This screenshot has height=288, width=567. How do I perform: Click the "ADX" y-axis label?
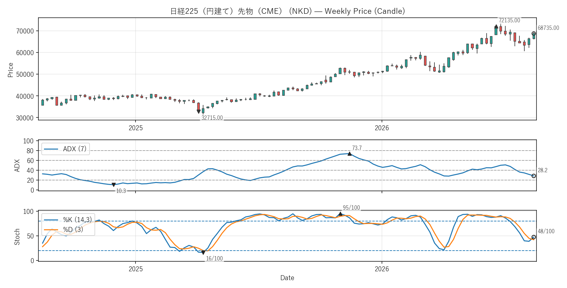tap(17, 165)
